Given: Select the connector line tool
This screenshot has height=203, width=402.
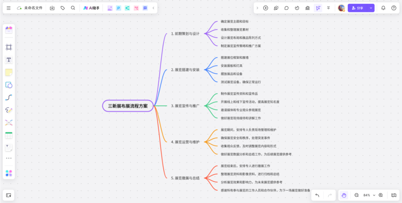Looking at the screenshot, I should 9,97.
